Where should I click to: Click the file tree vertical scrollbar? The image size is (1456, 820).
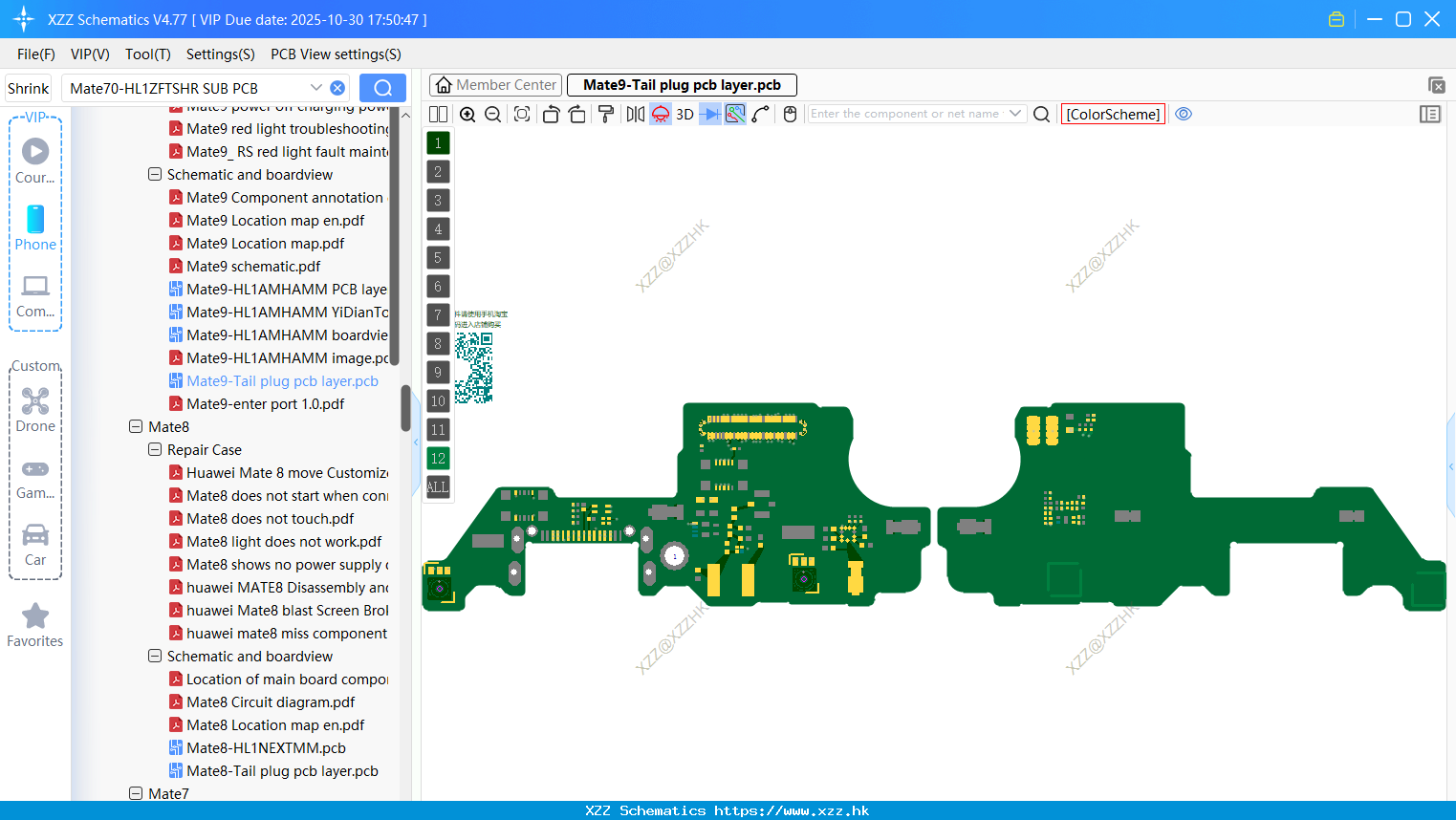(x=405, y=408)
